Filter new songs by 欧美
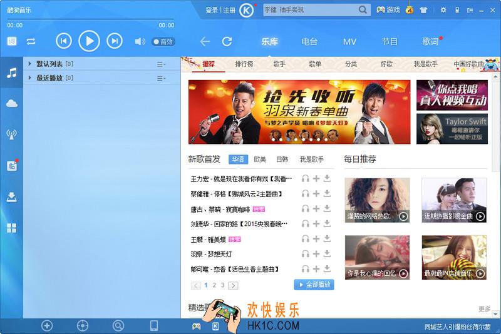 click(260, 159)
